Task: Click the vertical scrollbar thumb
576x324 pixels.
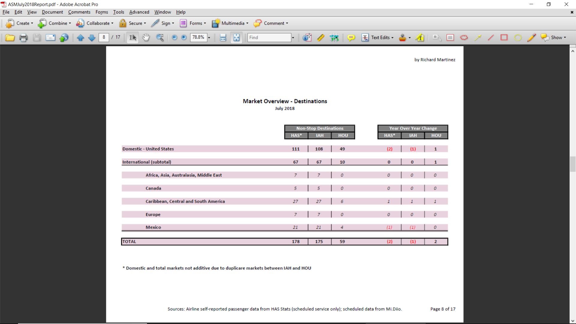Action: (x=573, y=164)
